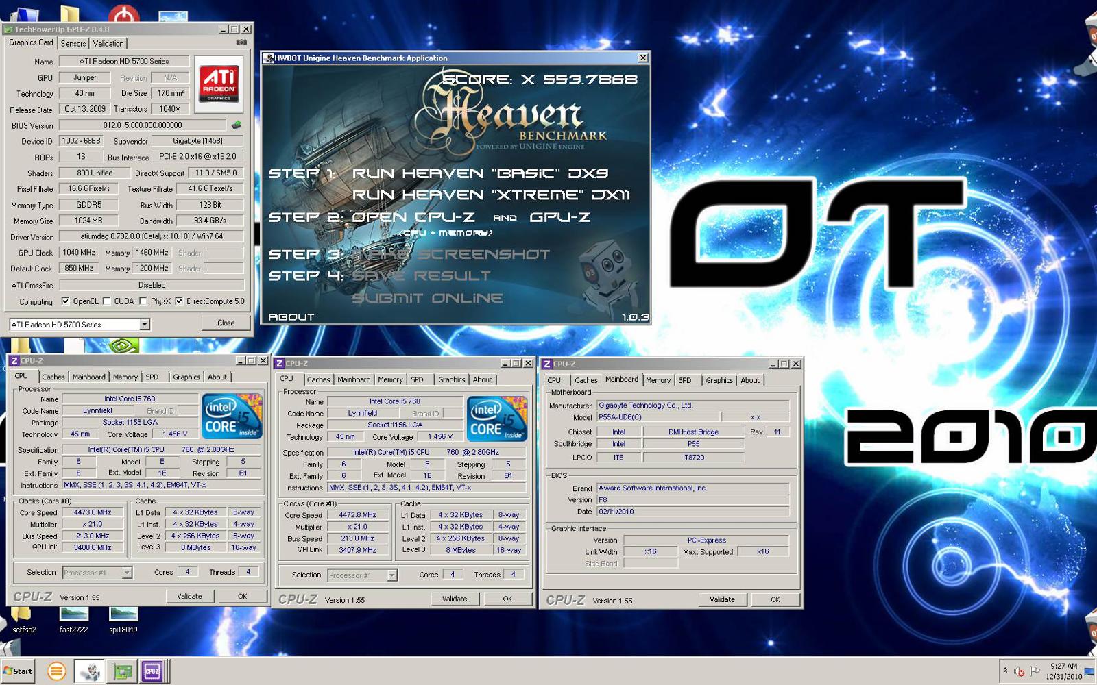Click the save BIOS icon beside BIOS Version
This screenshot has width=1097, height=685.
[237, 125]
